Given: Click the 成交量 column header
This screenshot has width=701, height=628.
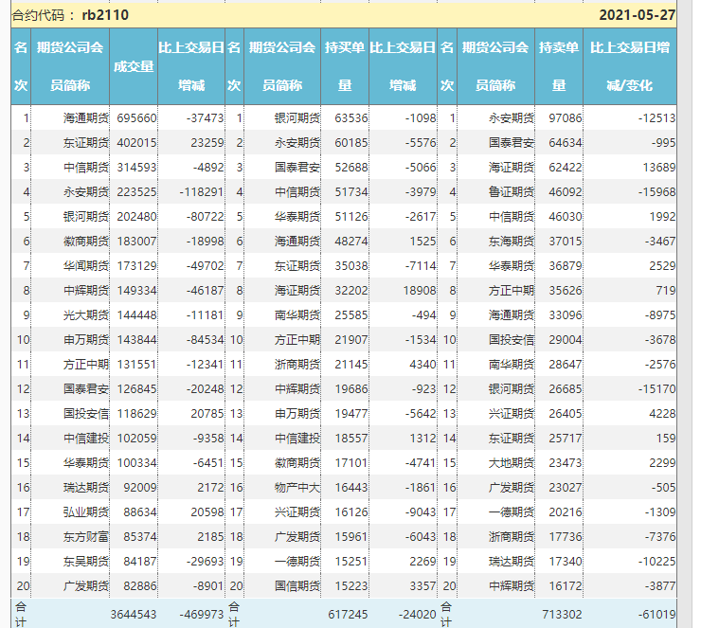Looking at the screenshot, I should click(x=133, y=66).
